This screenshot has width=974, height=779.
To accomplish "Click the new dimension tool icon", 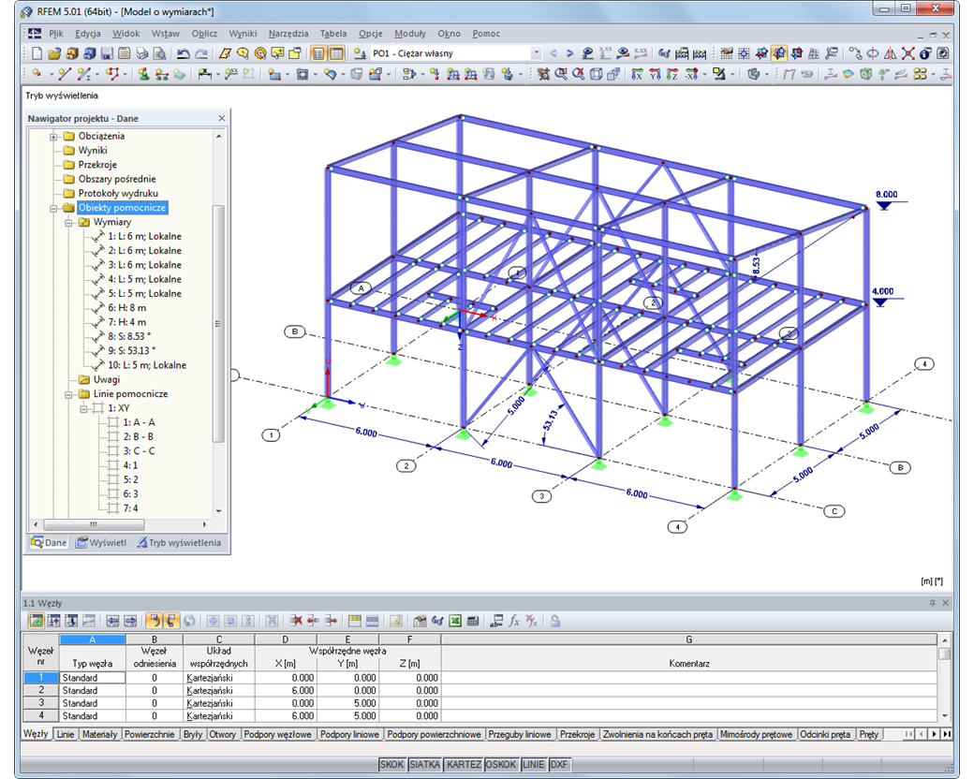I will (204, 74).
